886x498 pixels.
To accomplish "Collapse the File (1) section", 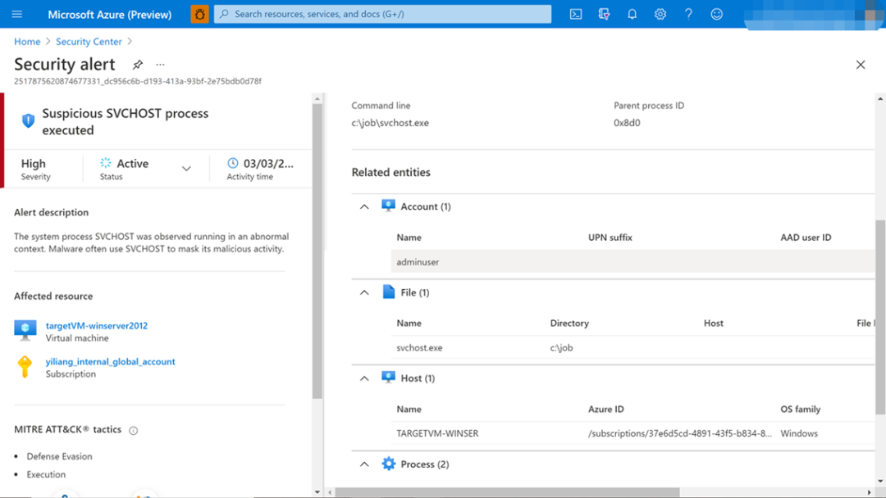I will (x=364, y=292).
